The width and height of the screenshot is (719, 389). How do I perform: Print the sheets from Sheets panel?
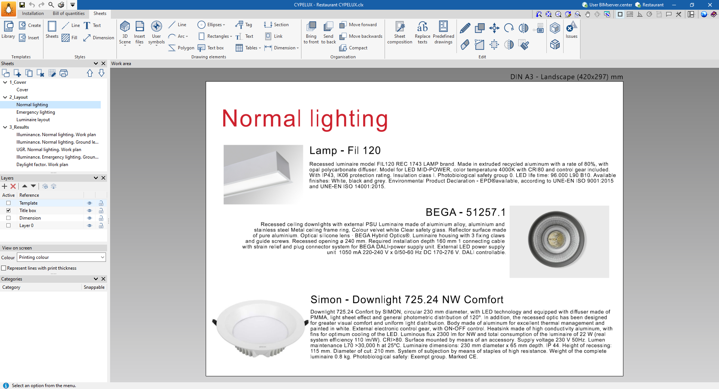[x=64, y=73]
